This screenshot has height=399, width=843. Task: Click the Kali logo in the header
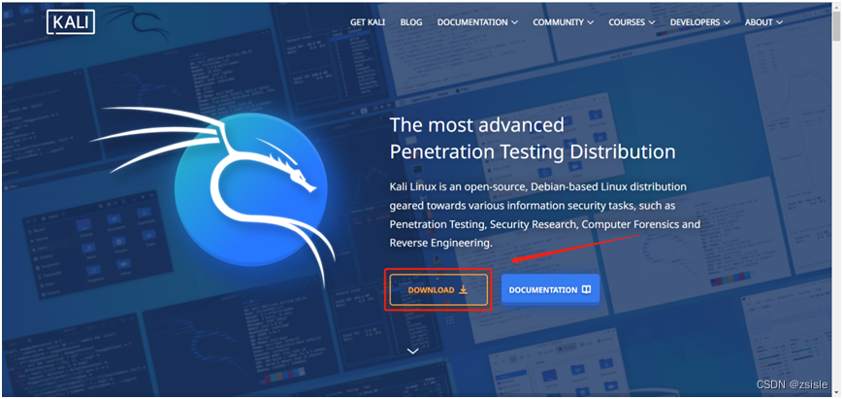[x=71, y=22]
